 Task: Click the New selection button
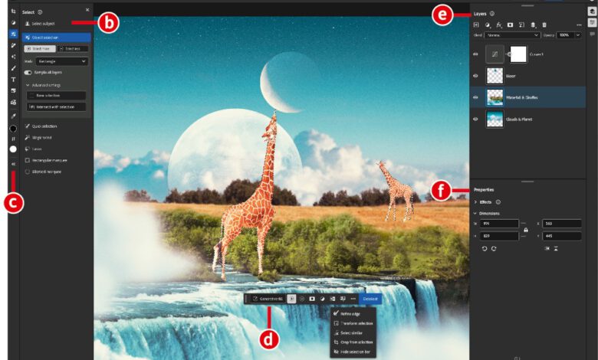pos(56,96)
